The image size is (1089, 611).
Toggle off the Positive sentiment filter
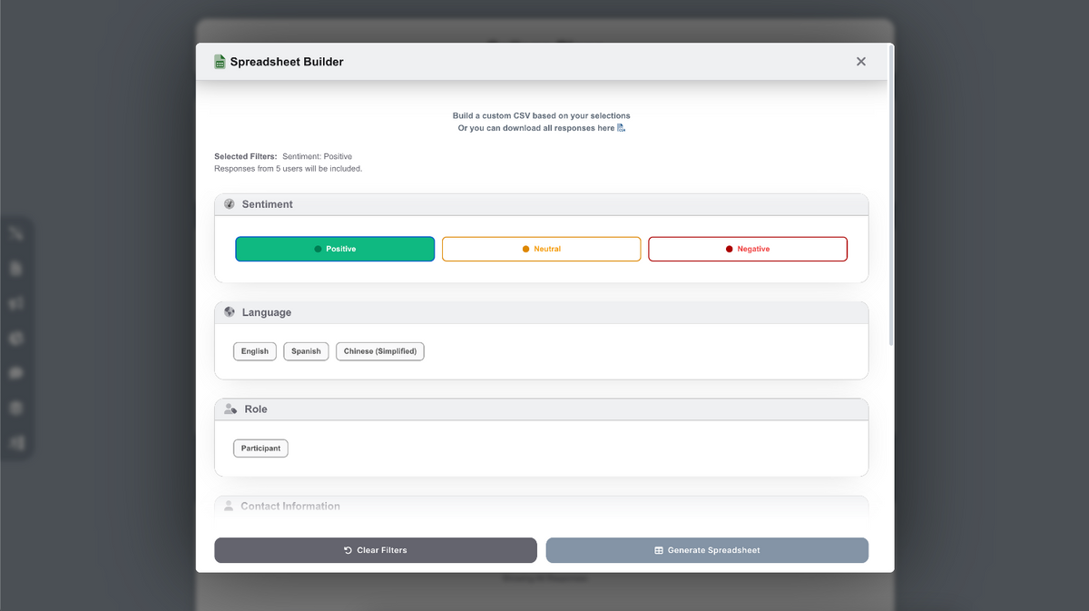[335, 248]
